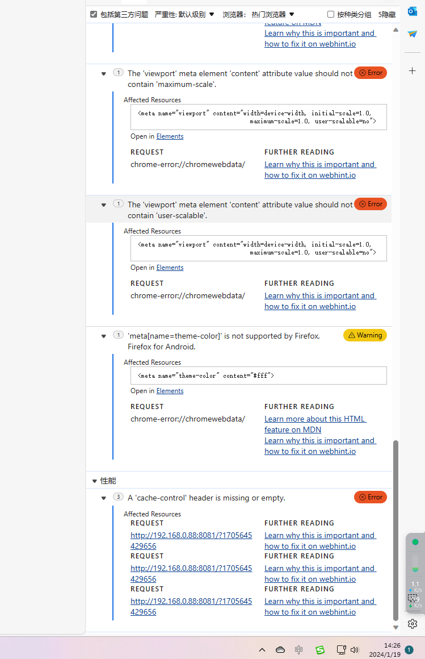Open Elements link under theme-color resource
The height and width of the screenshot is (659, 425).
coord(170,391)
